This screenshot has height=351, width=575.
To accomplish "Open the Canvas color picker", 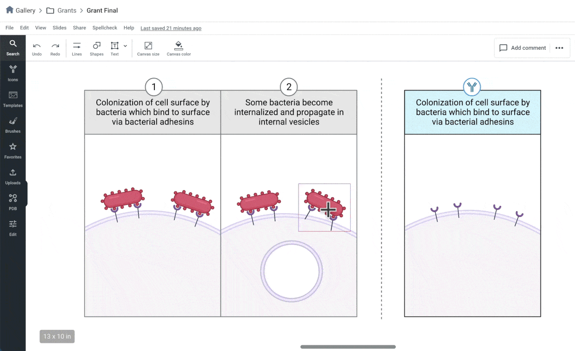I will [179, 48].
